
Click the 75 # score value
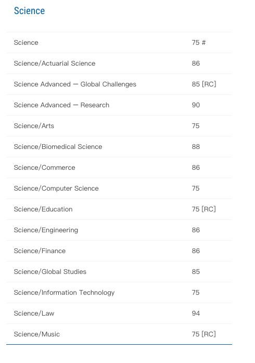(199, 43)
